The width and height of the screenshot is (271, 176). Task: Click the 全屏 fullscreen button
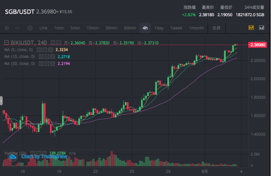216,28
